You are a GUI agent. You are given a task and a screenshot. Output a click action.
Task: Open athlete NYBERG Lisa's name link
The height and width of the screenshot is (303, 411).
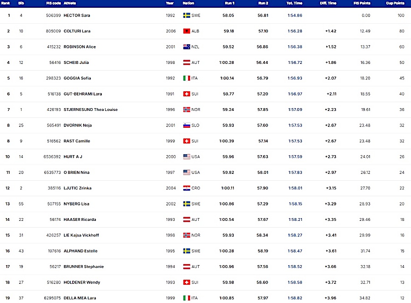(x=77, y=204)
